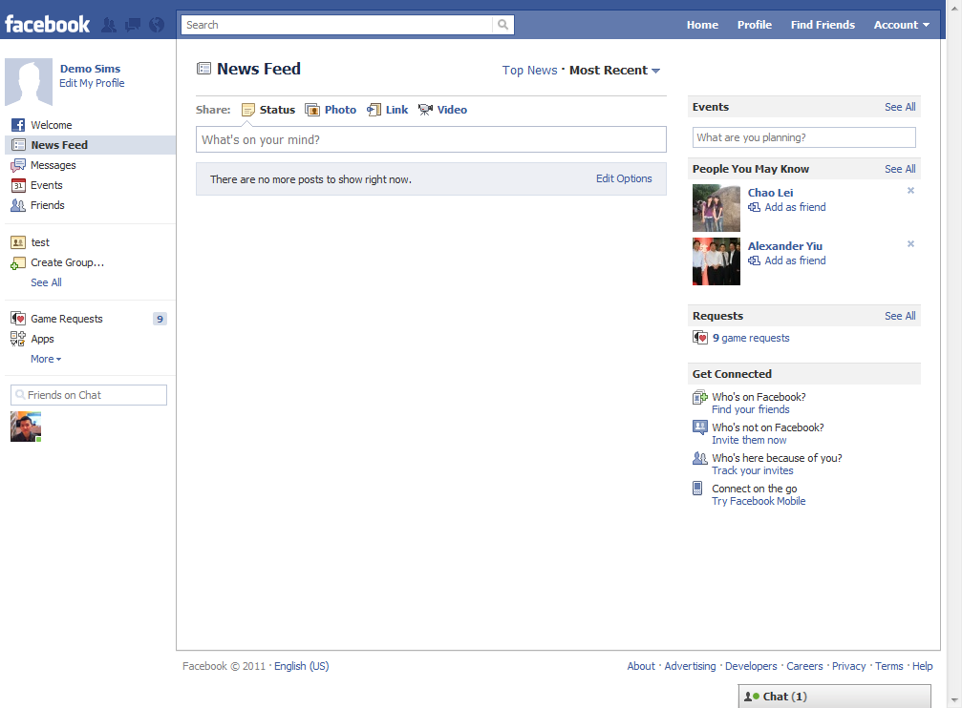This screenshot has width=962, height=708.
Task: Click the Facebook logo
Action: coord(47,25)
